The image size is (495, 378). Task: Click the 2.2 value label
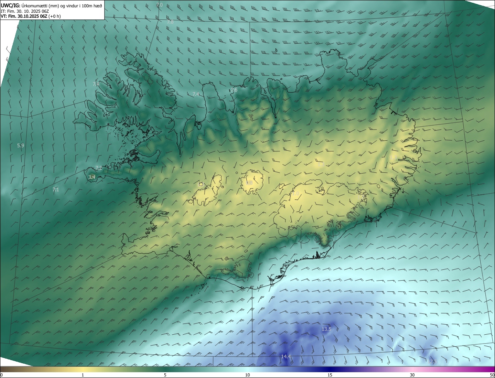point(99,168)
